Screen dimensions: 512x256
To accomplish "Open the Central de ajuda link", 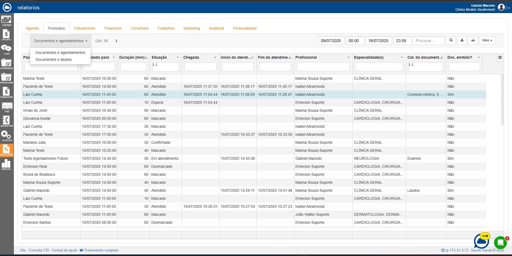I will click(64, 250).
